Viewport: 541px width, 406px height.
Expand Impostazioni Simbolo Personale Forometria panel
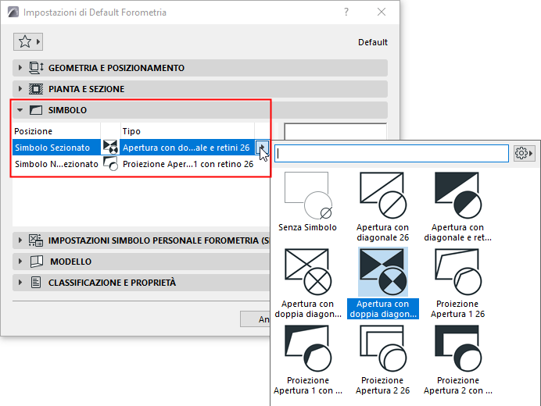point(142,240)
